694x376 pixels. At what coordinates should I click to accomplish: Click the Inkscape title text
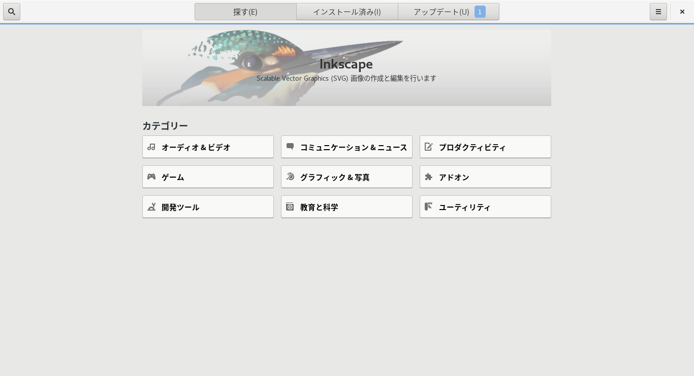[346, 64]
